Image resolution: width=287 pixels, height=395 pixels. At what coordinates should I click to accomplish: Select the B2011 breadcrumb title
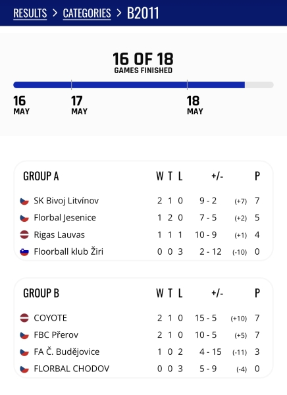143,13
